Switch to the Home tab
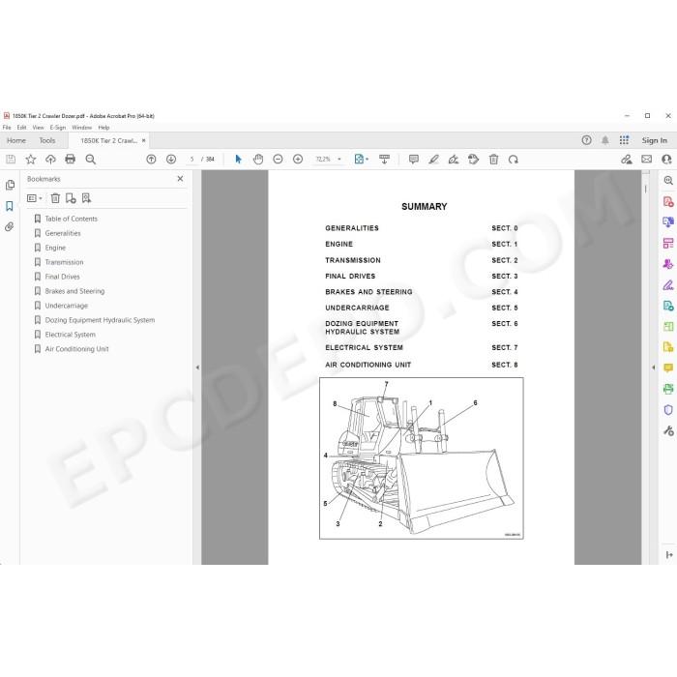This screenshot has height=677, width=677. pyautogui.click(x=16, y=141)
